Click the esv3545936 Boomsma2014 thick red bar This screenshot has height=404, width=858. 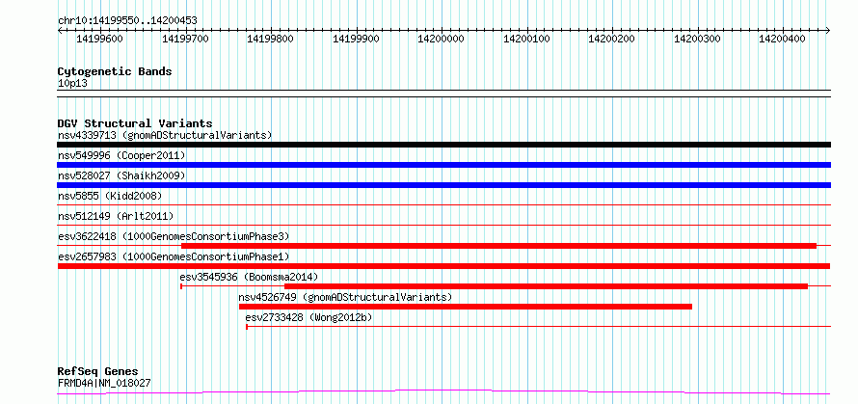tap(546, 286)
